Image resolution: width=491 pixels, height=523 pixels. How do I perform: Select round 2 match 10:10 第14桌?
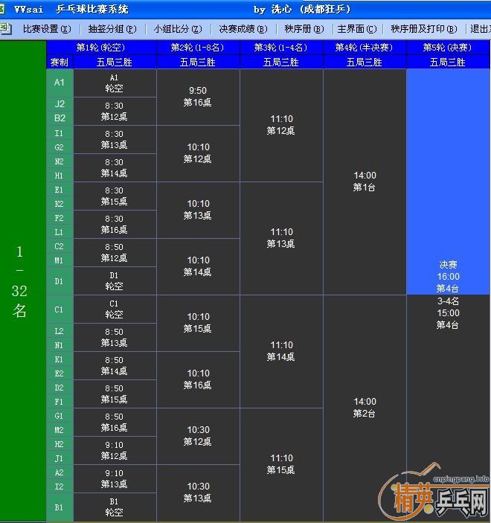click(198, 266)
